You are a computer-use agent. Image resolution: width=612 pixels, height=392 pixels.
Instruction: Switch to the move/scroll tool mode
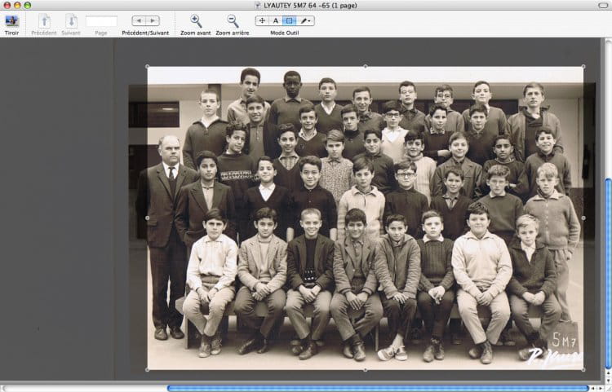coord(262,20)
